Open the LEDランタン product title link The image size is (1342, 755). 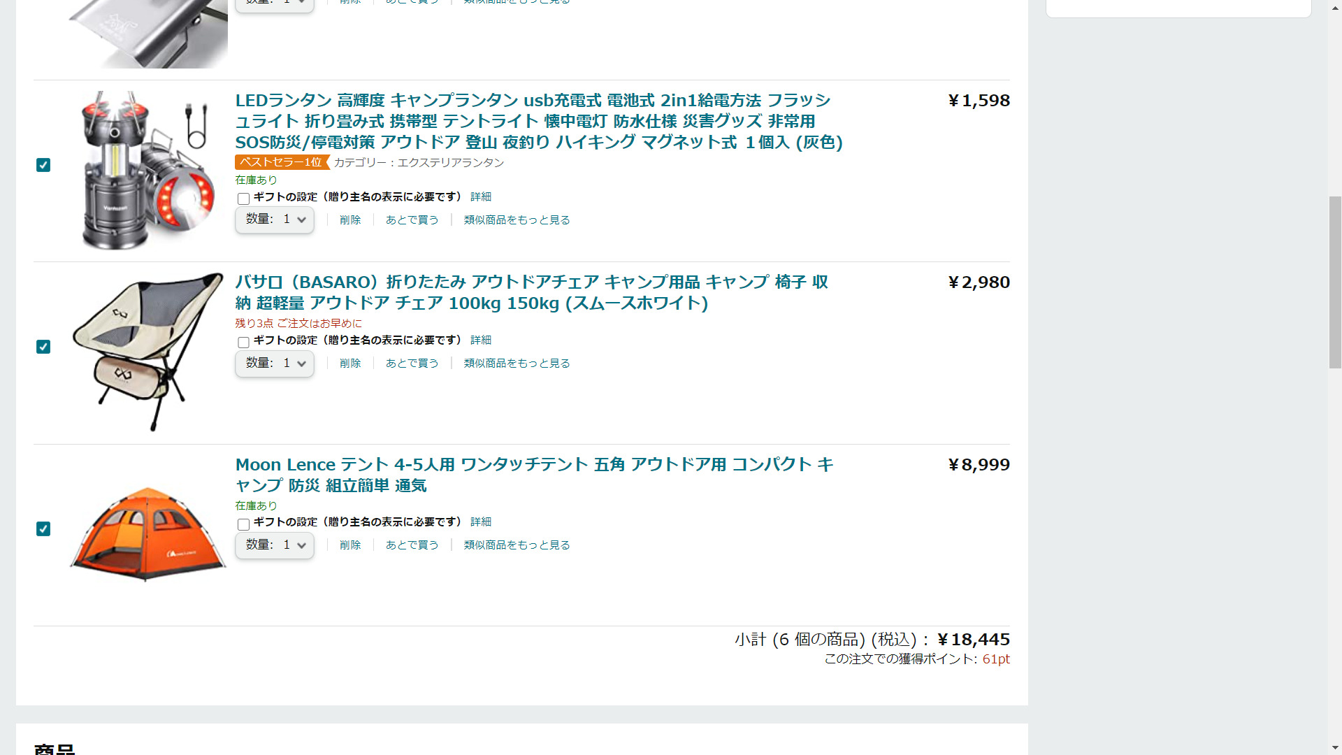point(538,121)
